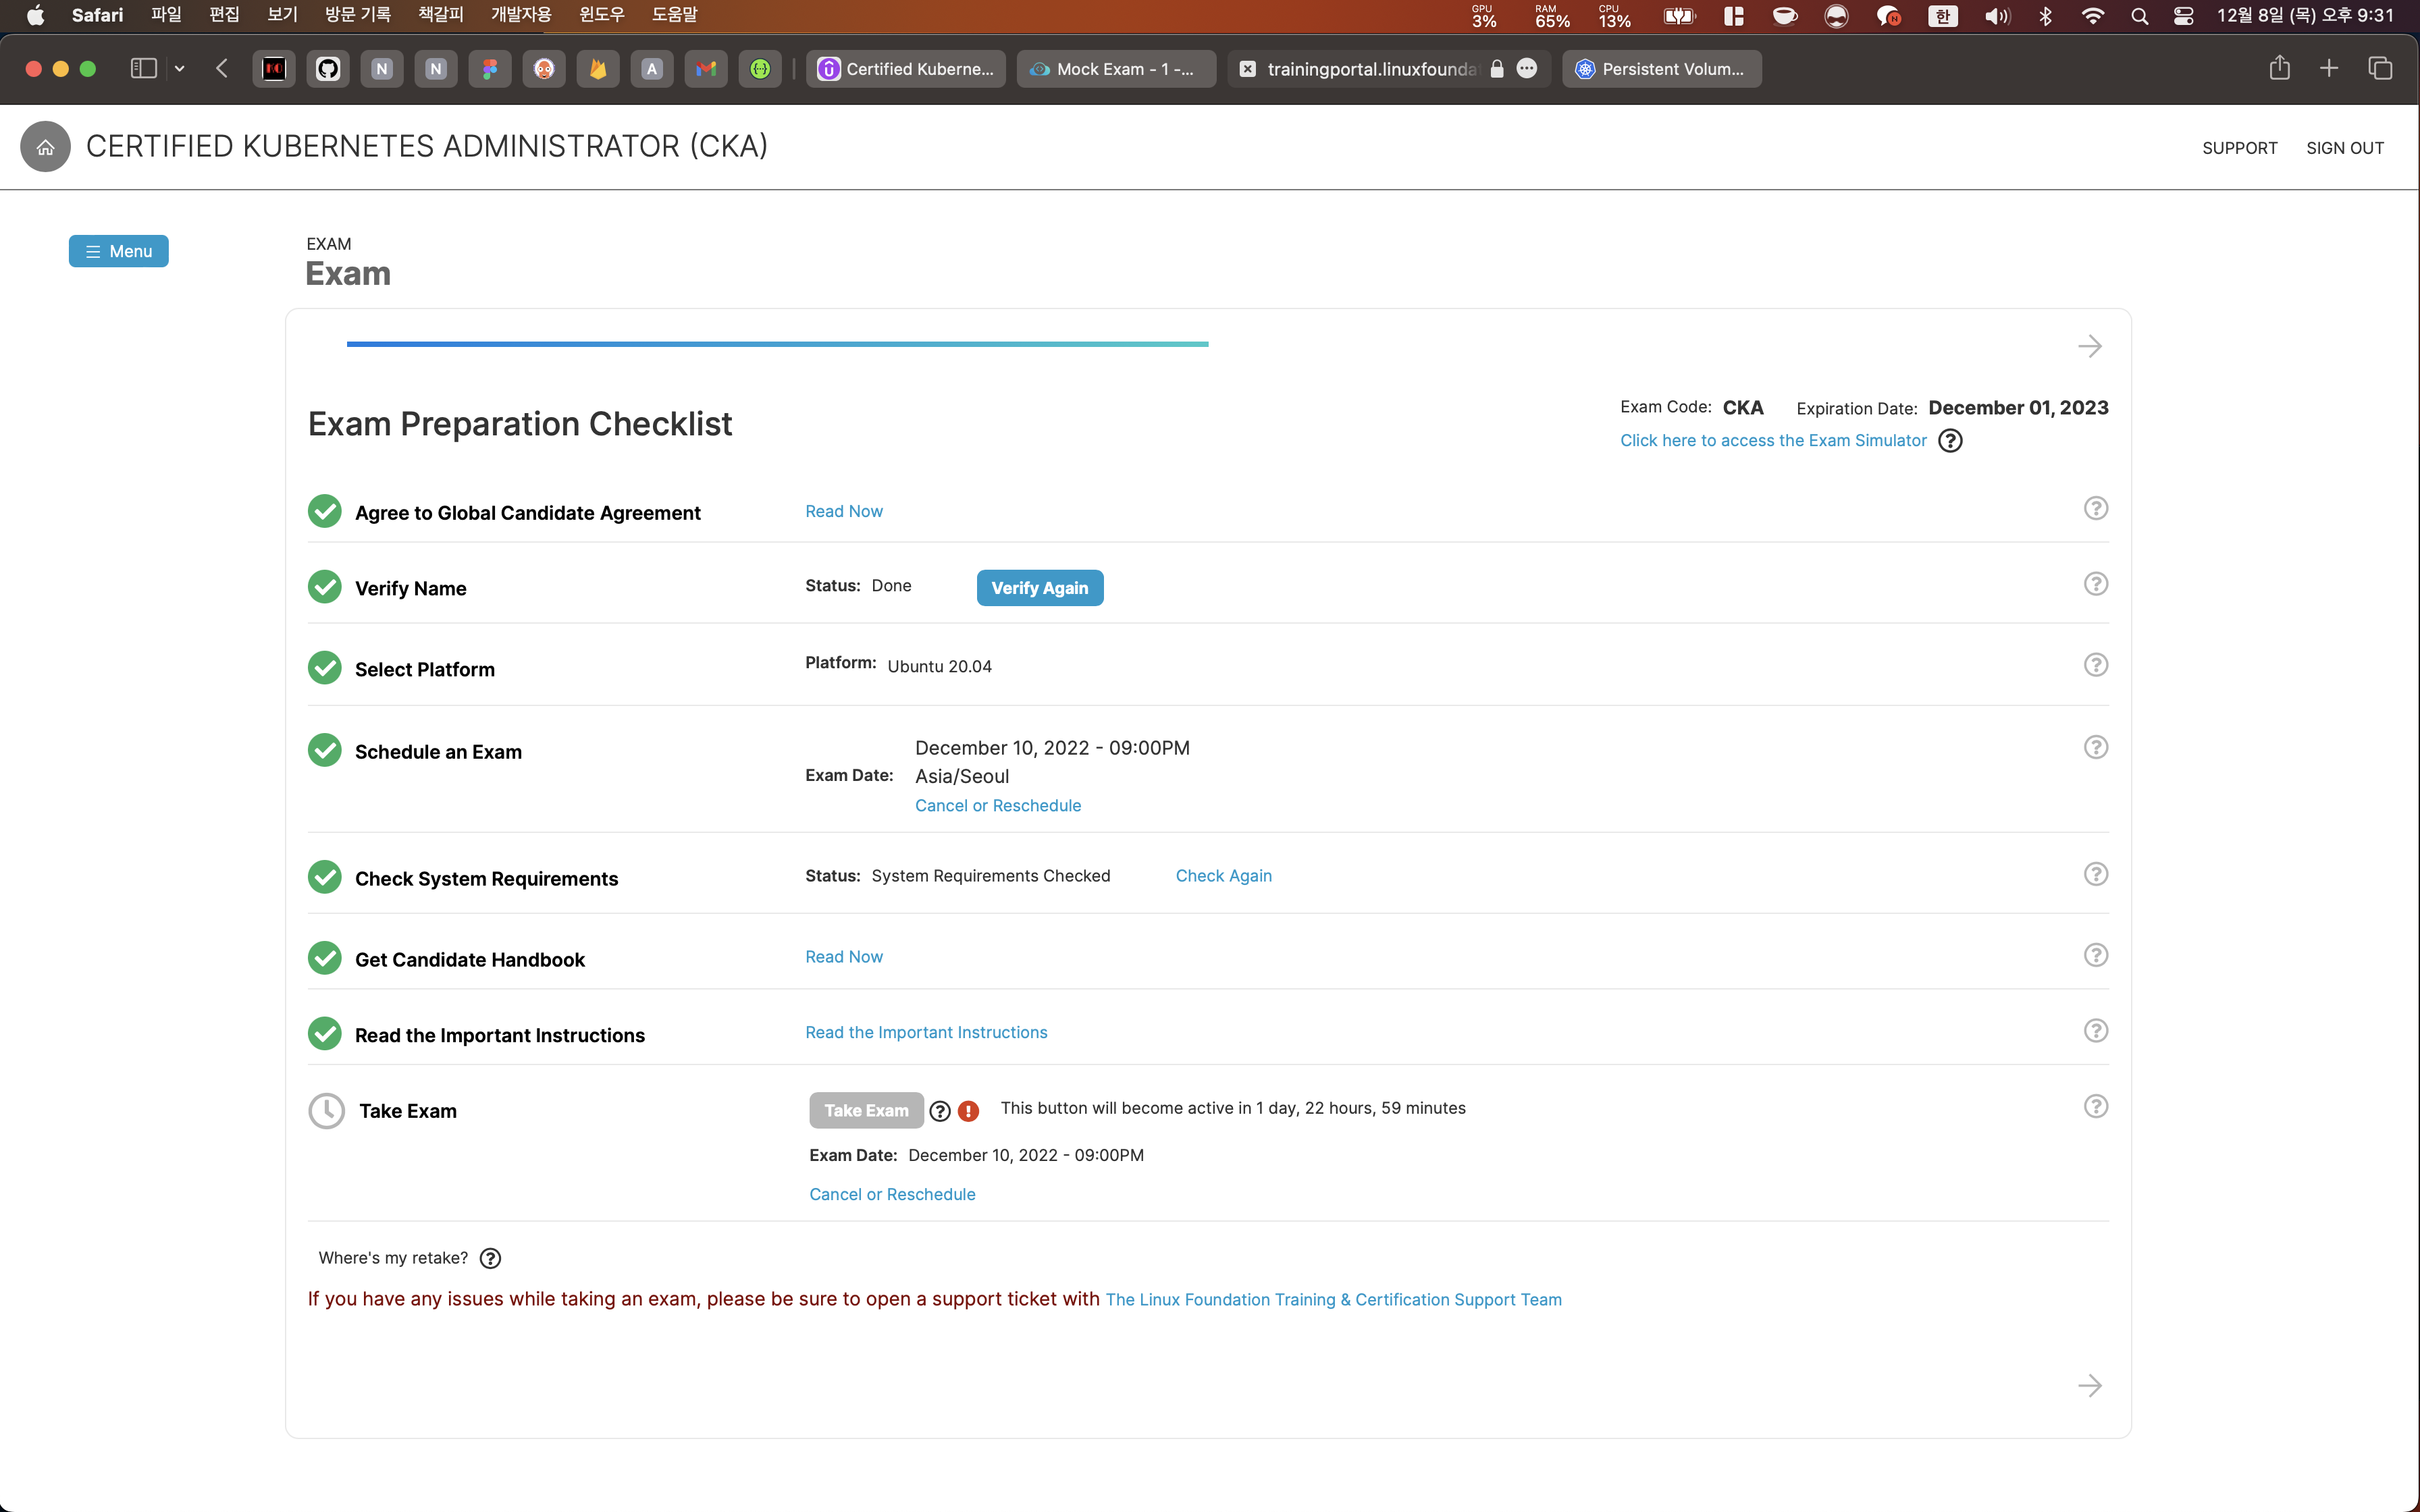Click next arrow at top of checklist
The image size is (2420, 1512).
[x=2089, y=347]
